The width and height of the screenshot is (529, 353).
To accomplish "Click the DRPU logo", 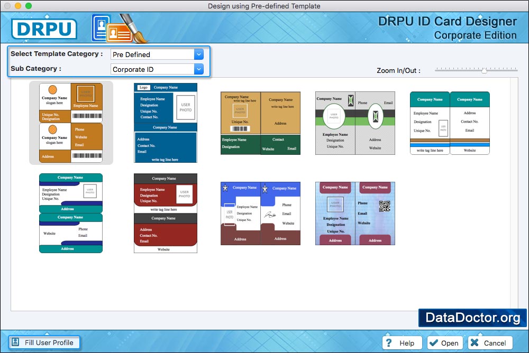I will pos(44,29).
